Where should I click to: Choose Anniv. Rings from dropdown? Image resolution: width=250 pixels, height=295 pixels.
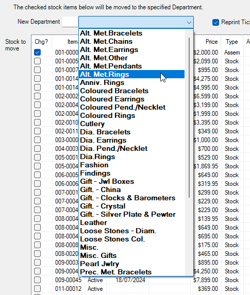(131, 82)
